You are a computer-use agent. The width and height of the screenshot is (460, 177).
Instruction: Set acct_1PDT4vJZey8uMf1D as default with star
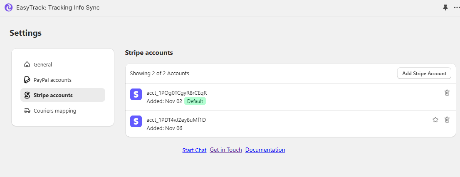(x=435, y=120)
